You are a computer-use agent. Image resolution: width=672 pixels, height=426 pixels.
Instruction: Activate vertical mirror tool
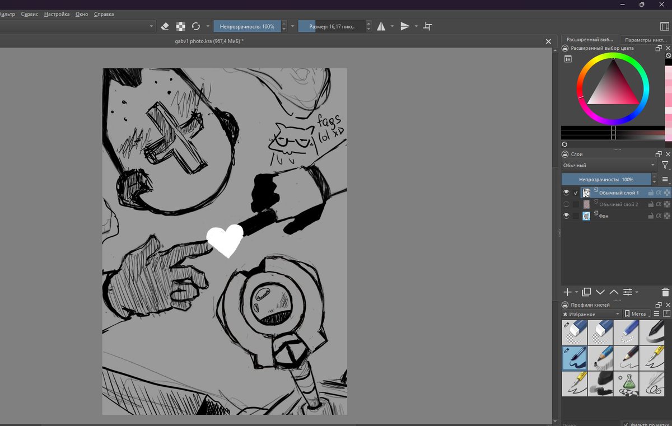[x=405, y=26]
